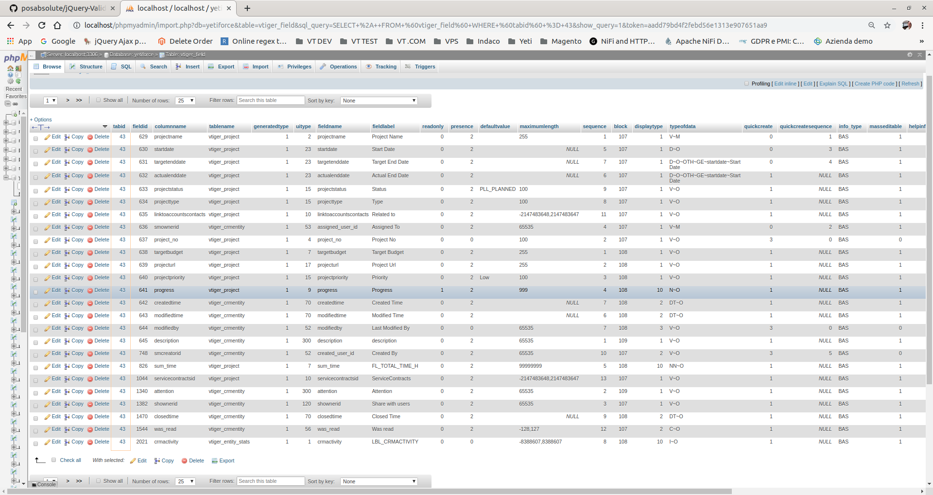Sort table by fieldid column header
The height and width of the screenshot is (495, 933).
click(x=140, y=126)
